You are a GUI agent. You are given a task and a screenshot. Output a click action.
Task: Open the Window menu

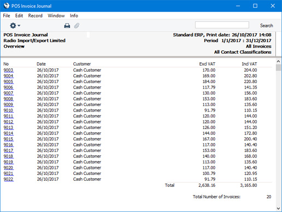pos(56,16)
